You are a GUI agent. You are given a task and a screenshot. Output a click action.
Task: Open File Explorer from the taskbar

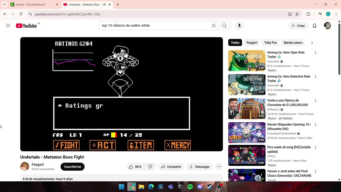tap(141, 187)
